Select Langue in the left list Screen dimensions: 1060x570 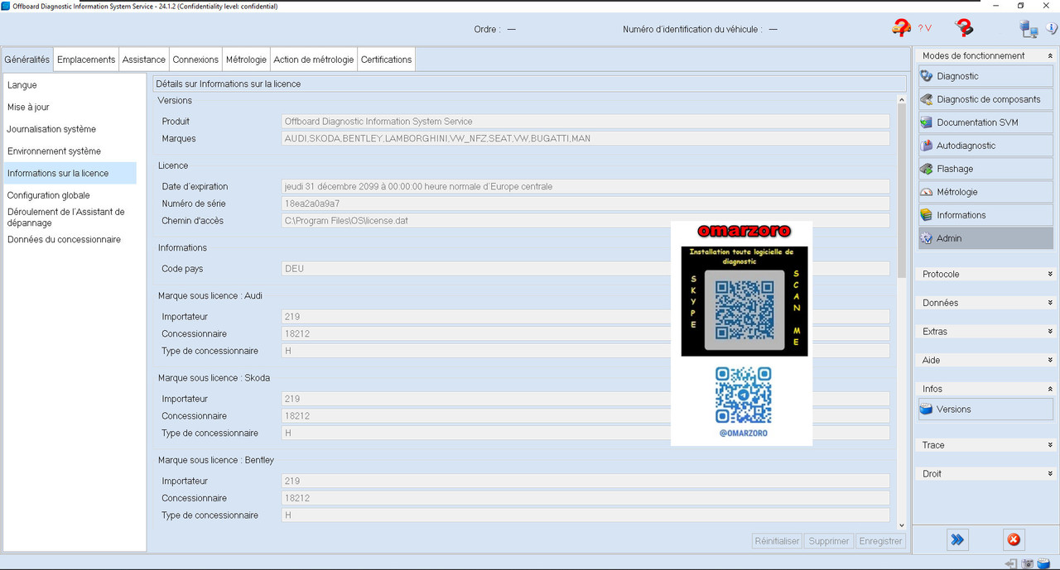70,85
